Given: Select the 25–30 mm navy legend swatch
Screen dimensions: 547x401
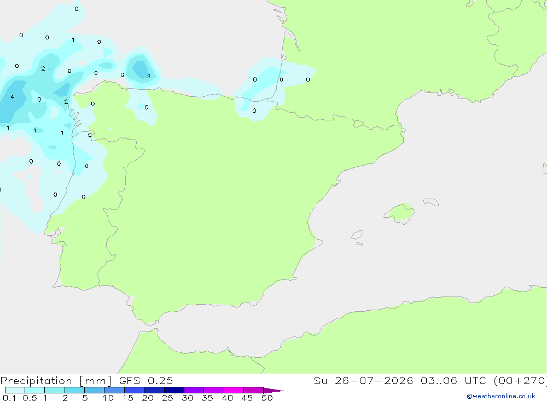Looking at the screenshot, I should 174,390.
